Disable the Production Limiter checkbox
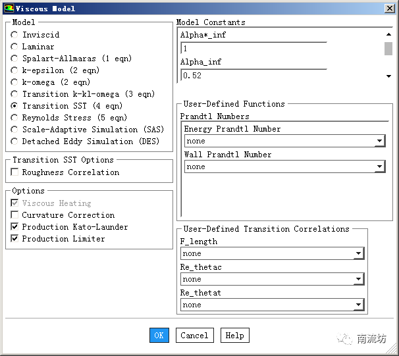 (15, 239)
